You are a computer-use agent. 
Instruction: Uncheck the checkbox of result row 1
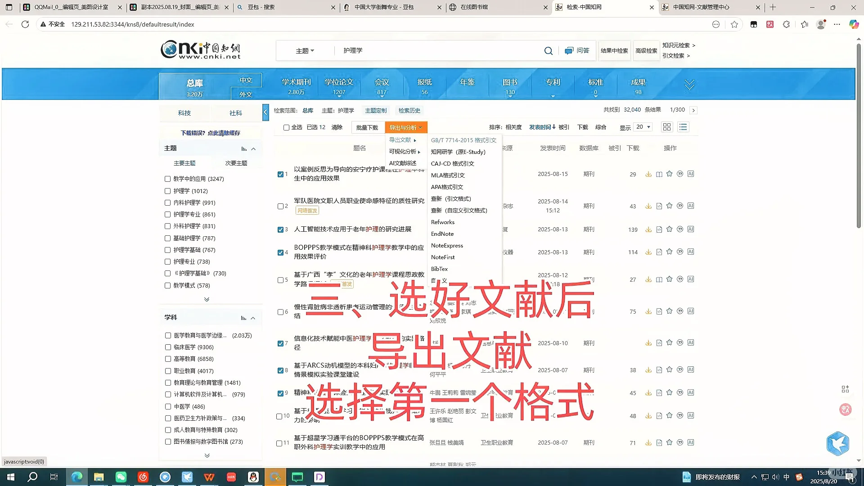[x=280, y=174]
